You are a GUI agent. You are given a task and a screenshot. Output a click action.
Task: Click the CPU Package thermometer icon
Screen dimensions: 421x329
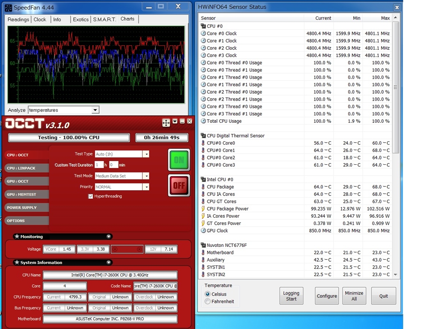pos(203,187)
